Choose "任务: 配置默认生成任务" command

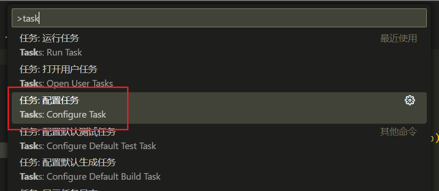pyautogui.click(x=68, y=163)
